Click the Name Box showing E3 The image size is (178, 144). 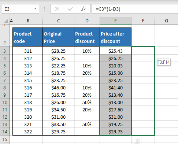tap(21, 9)
